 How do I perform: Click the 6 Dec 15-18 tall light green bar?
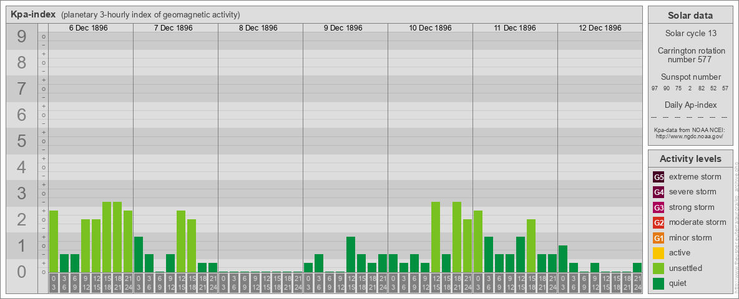(x=107, y=237)
